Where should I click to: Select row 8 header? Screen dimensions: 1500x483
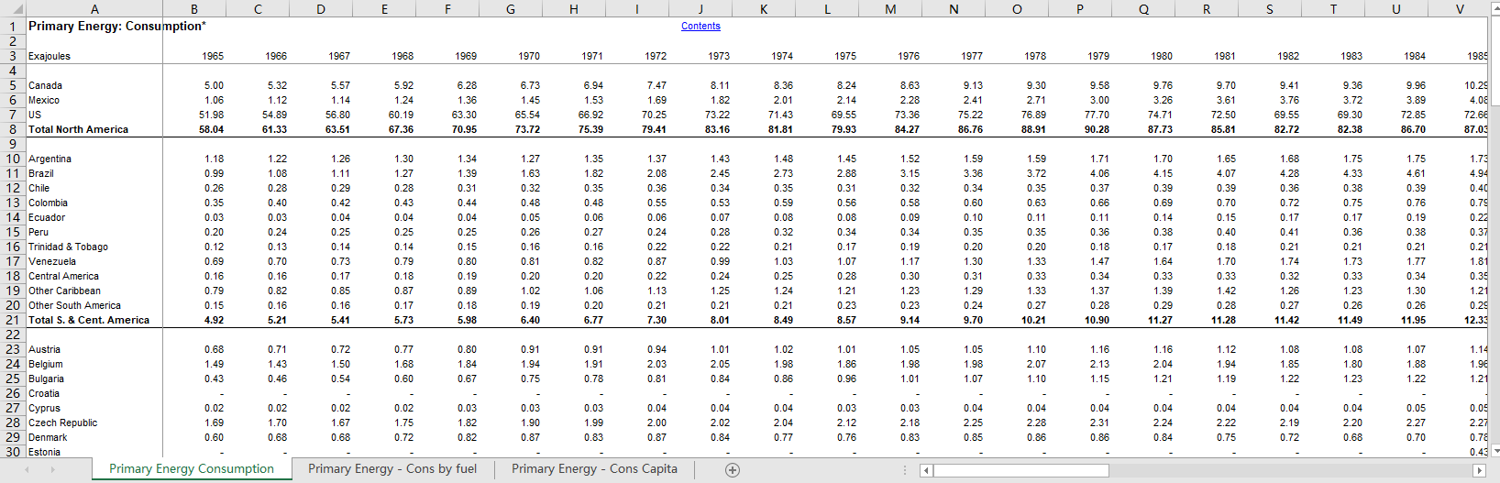click(x=12, y=129)
